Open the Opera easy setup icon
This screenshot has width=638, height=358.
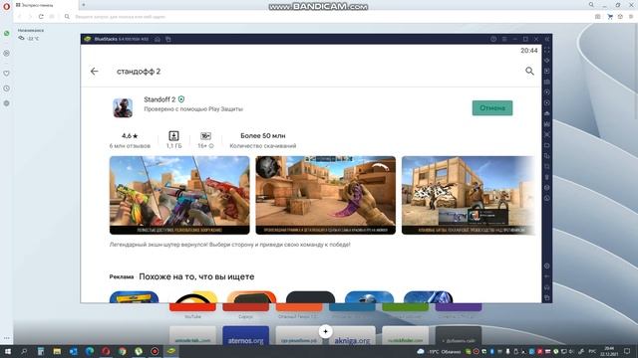631,17
